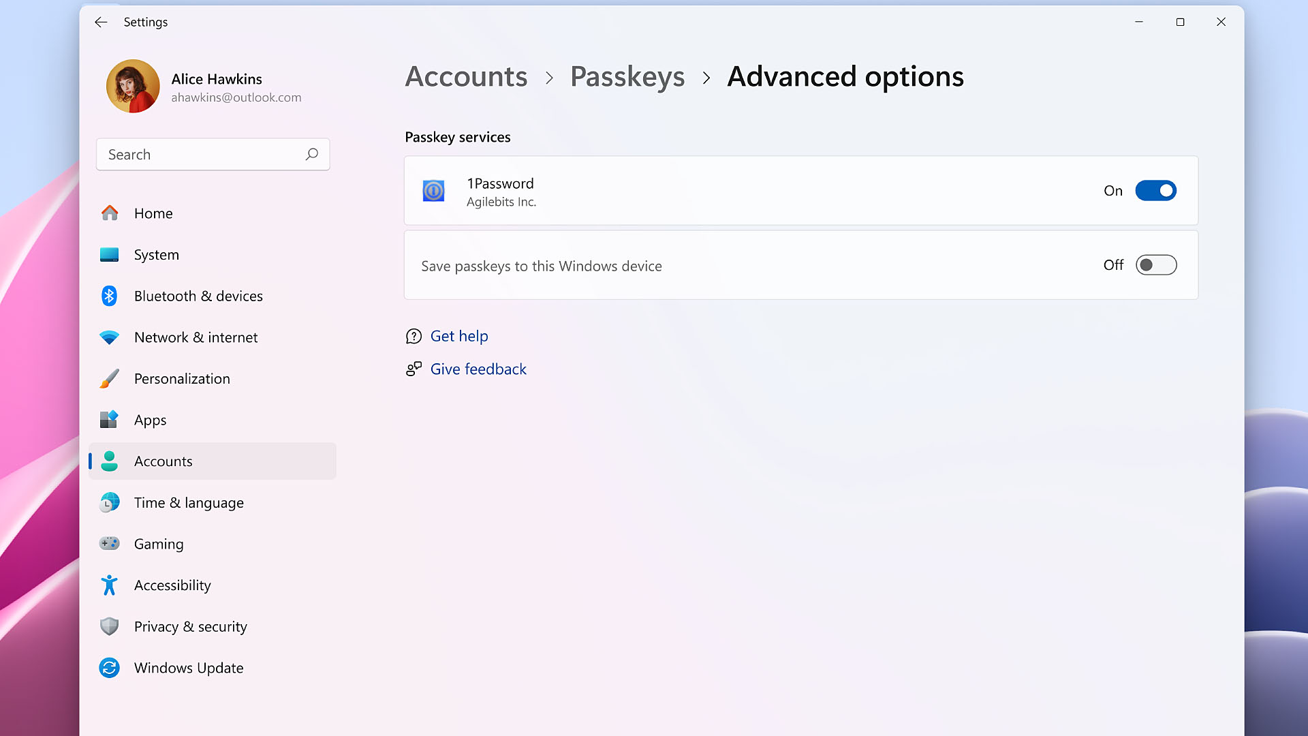Click the back arrow in title bar

pyautogui.click(x=101, y=22)
